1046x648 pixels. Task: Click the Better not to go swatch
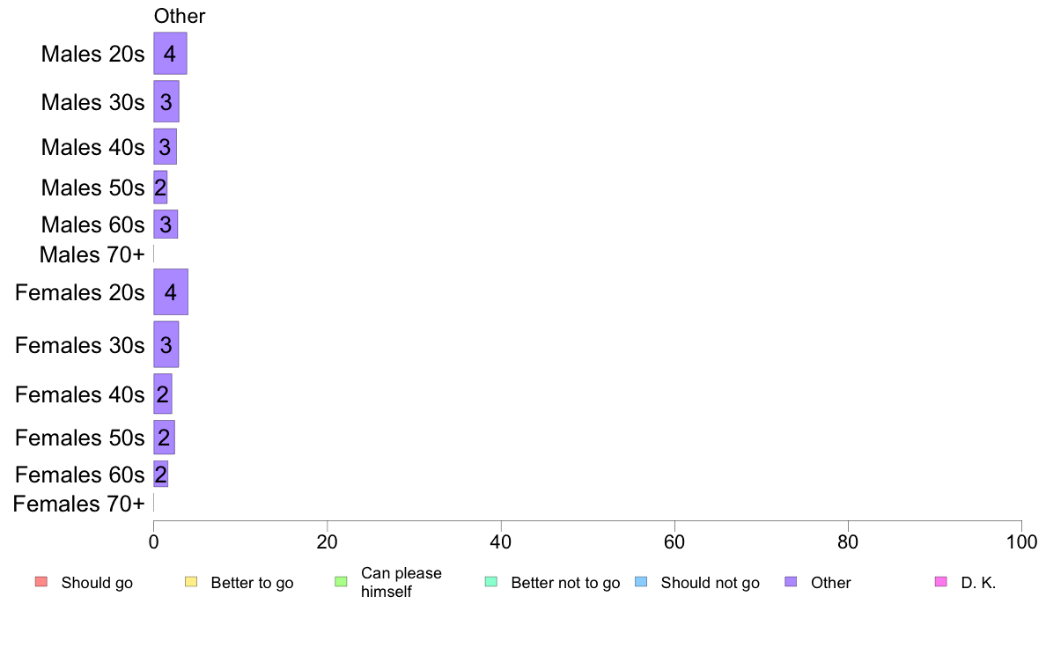point(491,581)
